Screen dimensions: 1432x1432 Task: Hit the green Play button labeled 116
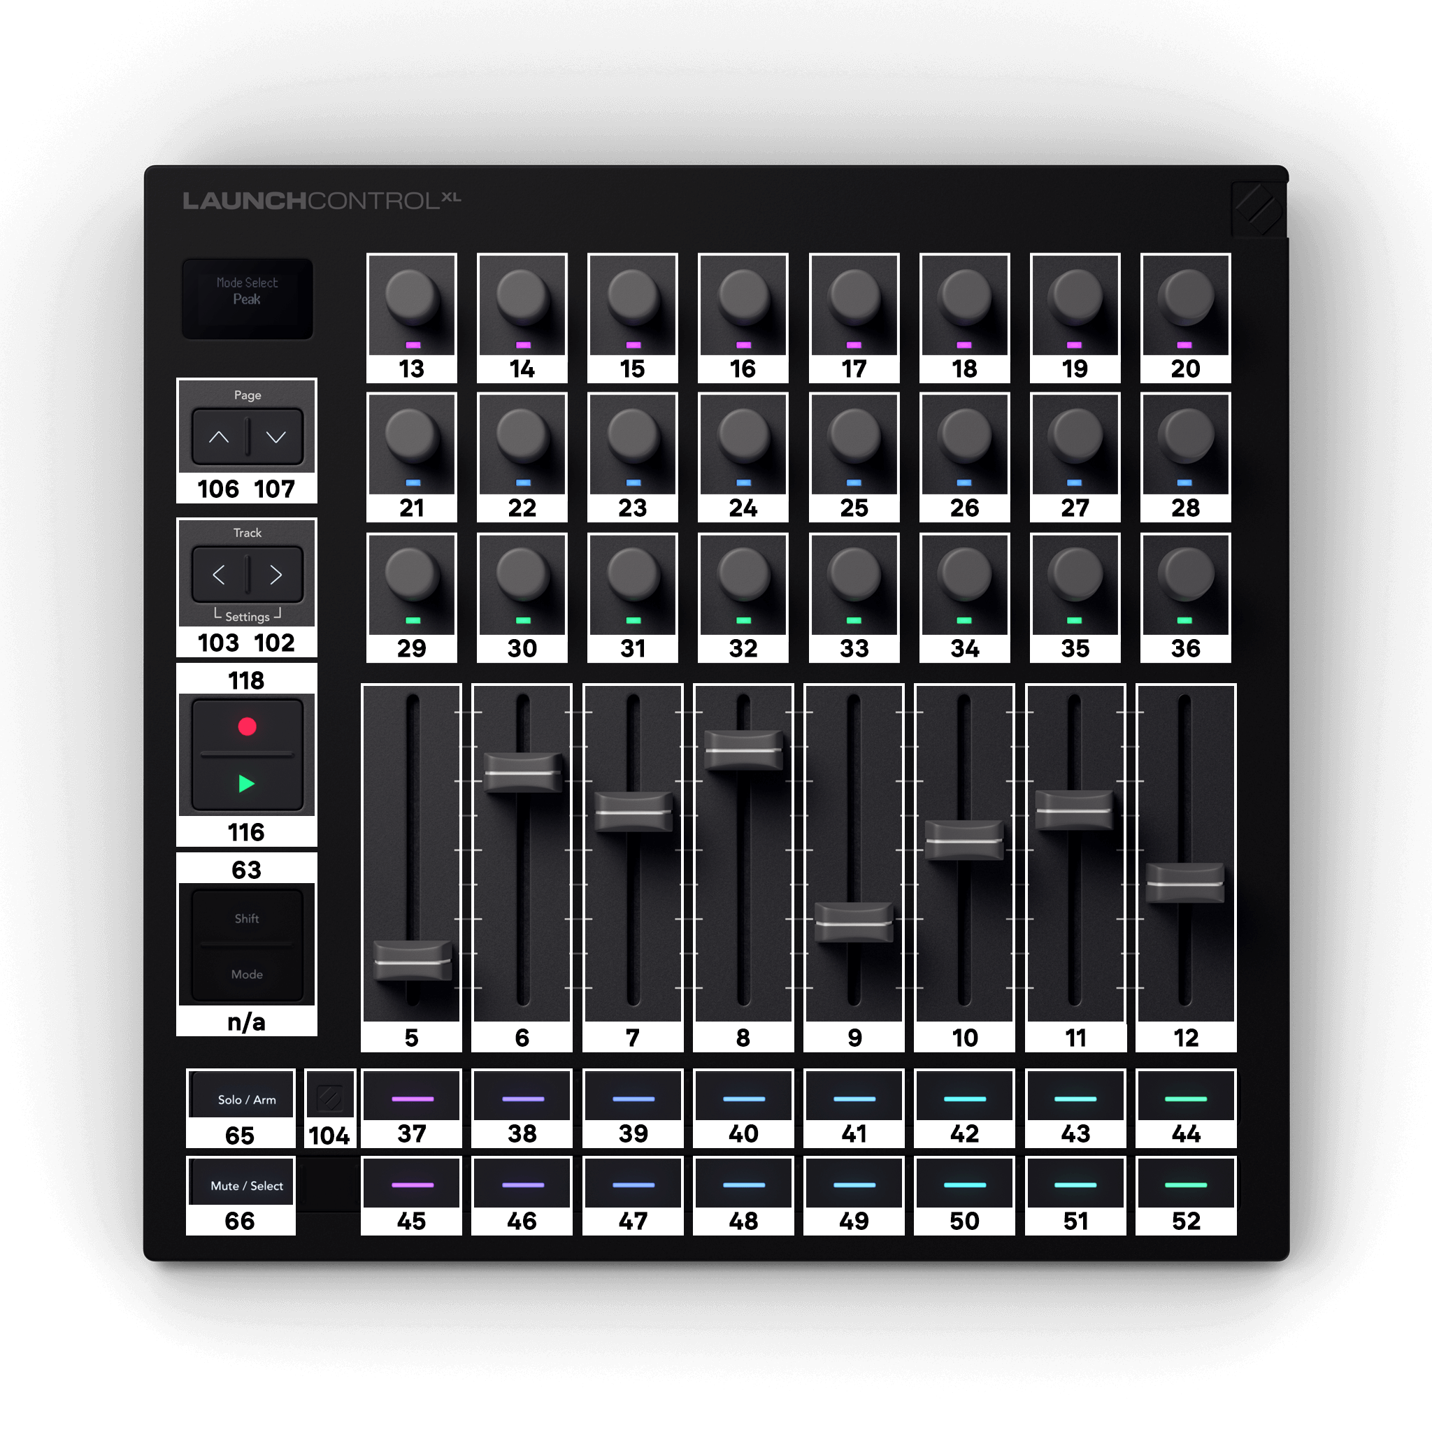point(247,783)
